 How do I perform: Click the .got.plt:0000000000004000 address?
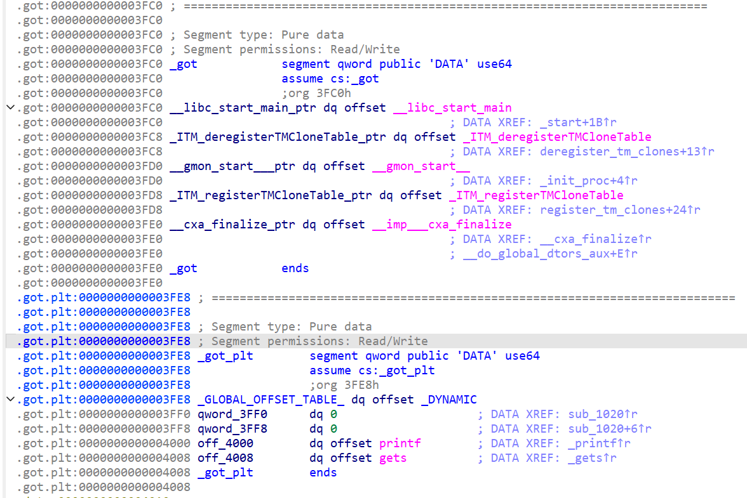pos(104,443)
